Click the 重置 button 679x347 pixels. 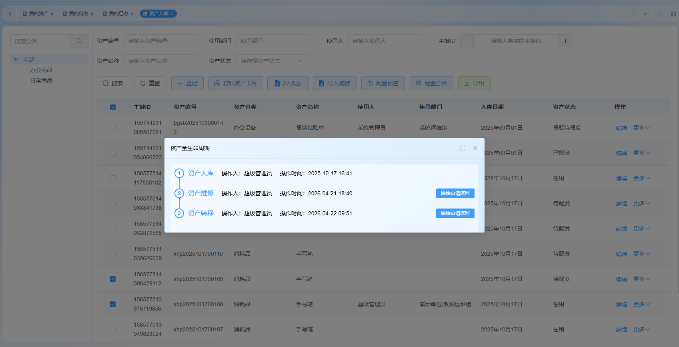click(x=150, y=83)
